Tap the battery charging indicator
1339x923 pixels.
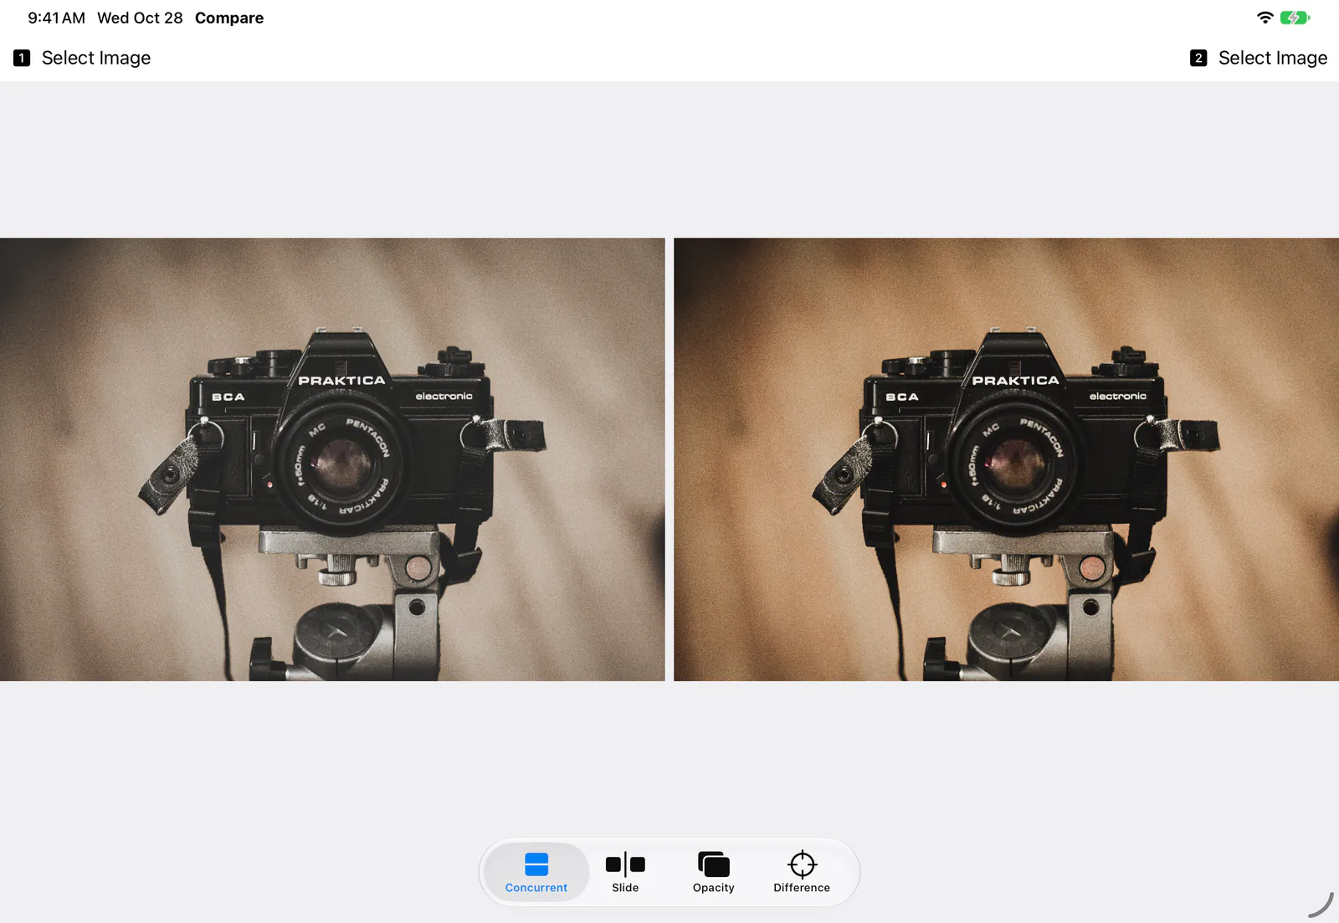[1295, 18]
